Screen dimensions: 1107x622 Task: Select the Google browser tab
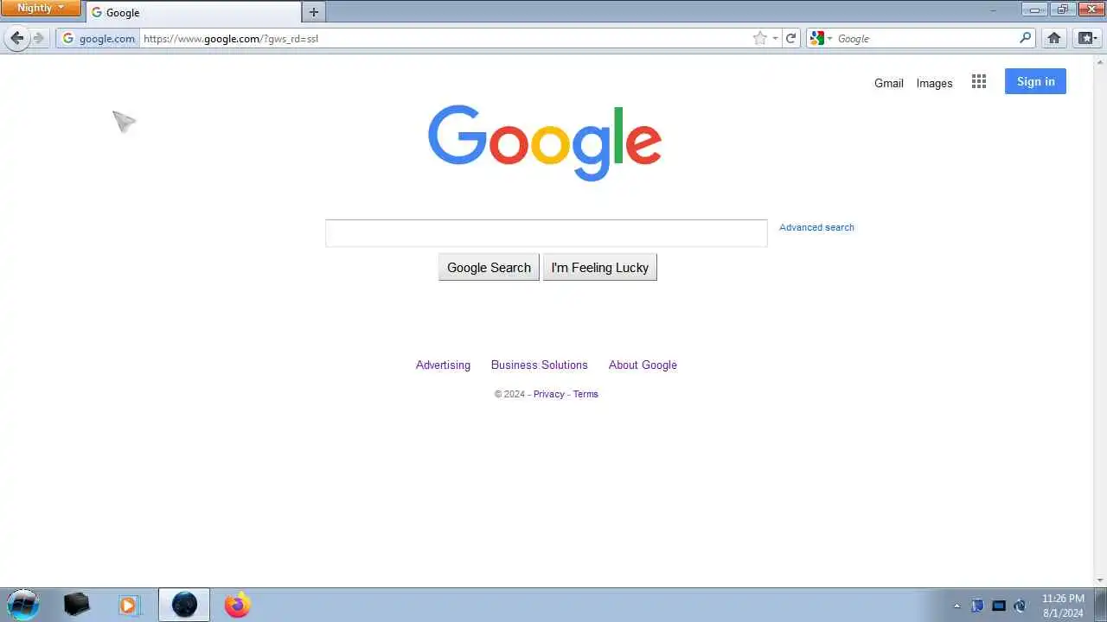coord(194,12)
